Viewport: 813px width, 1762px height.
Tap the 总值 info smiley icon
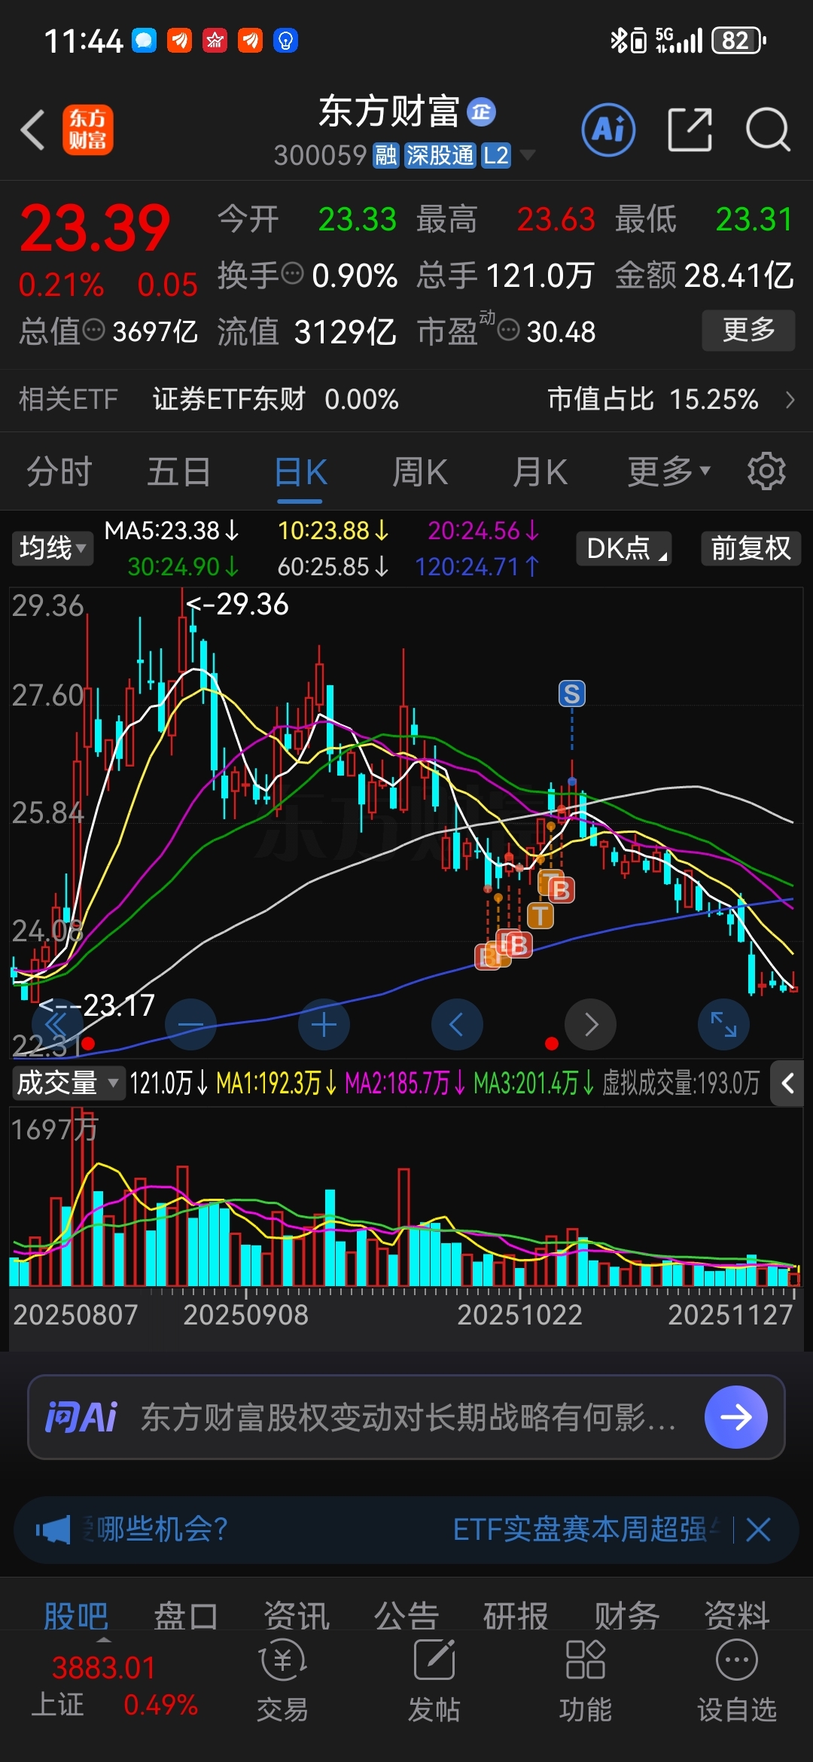[x=93, y=330]
